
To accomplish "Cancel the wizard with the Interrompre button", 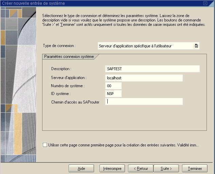I will coord(112,169).
